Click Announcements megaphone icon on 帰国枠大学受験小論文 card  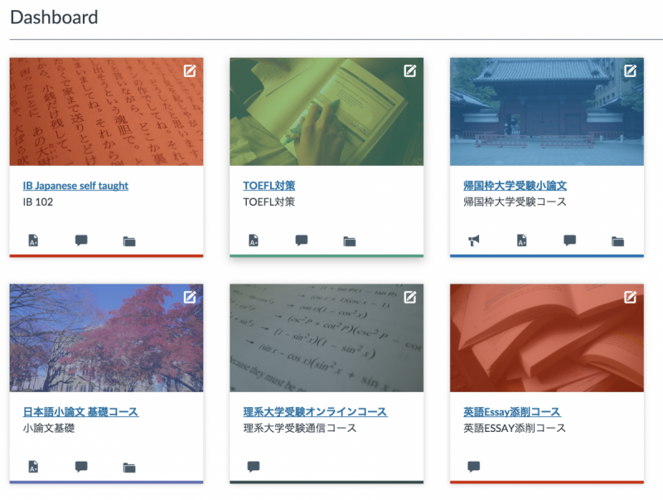pos(474,241)
